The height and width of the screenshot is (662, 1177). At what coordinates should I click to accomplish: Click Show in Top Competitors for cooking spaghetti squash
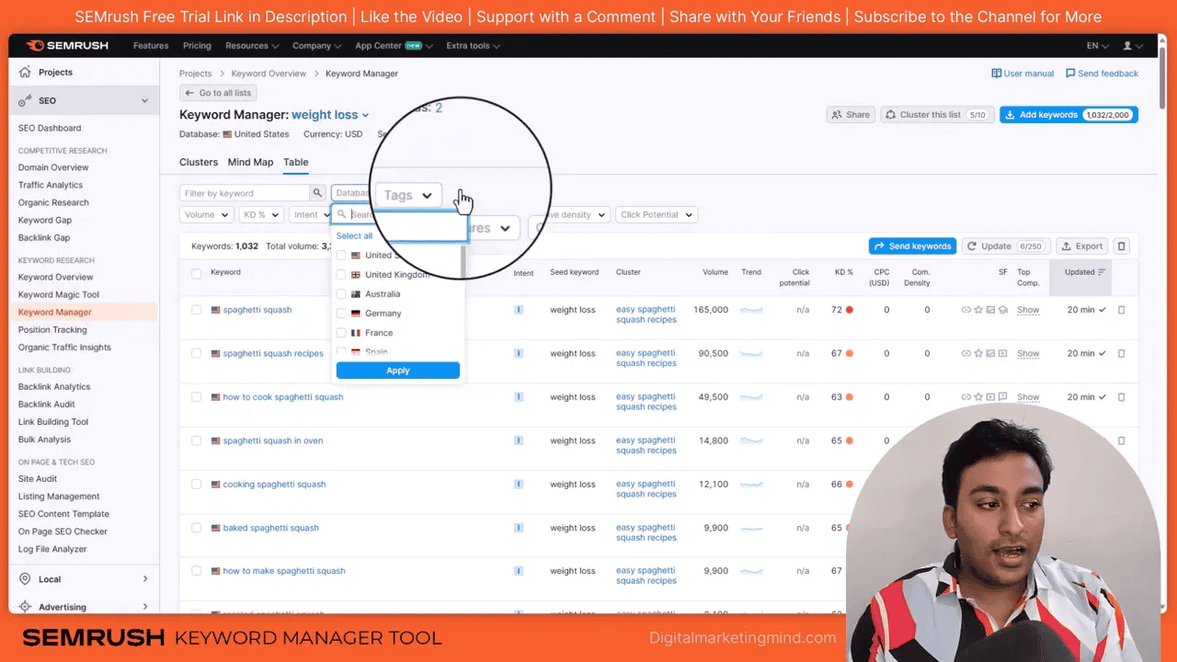pos(1027,484)
